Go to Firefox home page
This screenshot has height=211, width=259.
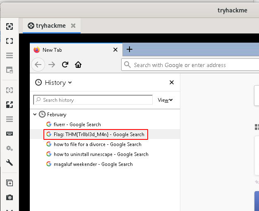78,65
